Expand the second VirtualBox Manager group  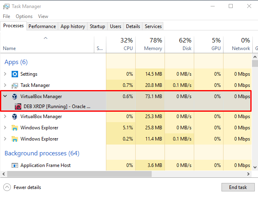click(5, 117)
